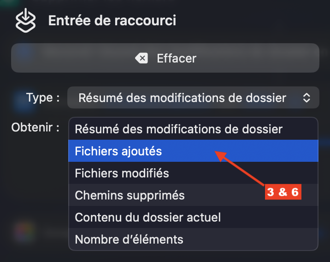Image resolution: width=330 pixels, height=262 pixels.
Task: Select the "Chemins supprimés" entry
Action: coord(130,195)
